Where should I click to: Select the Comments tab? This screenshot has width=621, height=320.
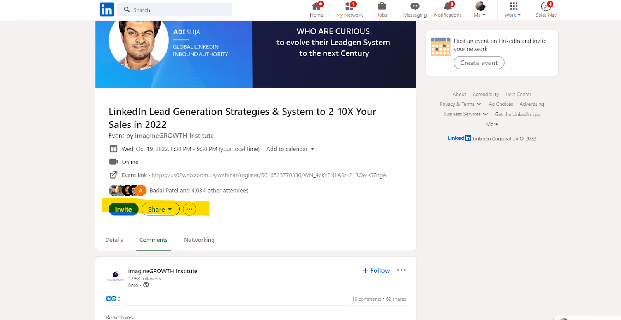click(153, 240)
